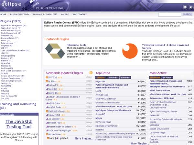The height and width of the screenshot is (145, 194).
Task: Click the SEARCH button
Action: tap(187, 15)
